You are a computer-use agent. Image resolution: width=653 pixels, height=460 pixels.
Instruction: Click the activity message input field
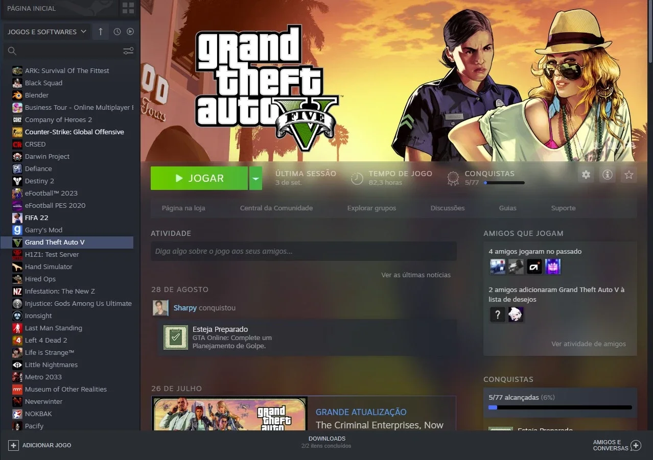(304, 251)
